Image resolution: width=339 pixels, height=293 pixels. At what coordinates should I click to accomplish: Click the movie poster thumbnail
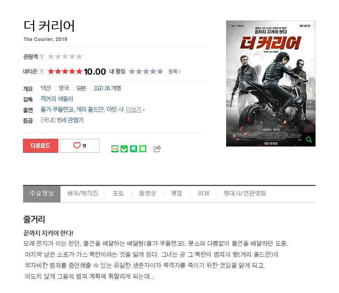point(271,84)
